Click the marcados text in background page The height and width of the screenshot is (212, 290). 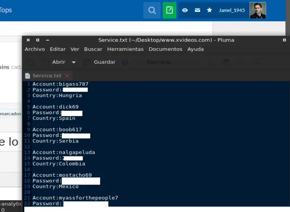pos(11,114)
